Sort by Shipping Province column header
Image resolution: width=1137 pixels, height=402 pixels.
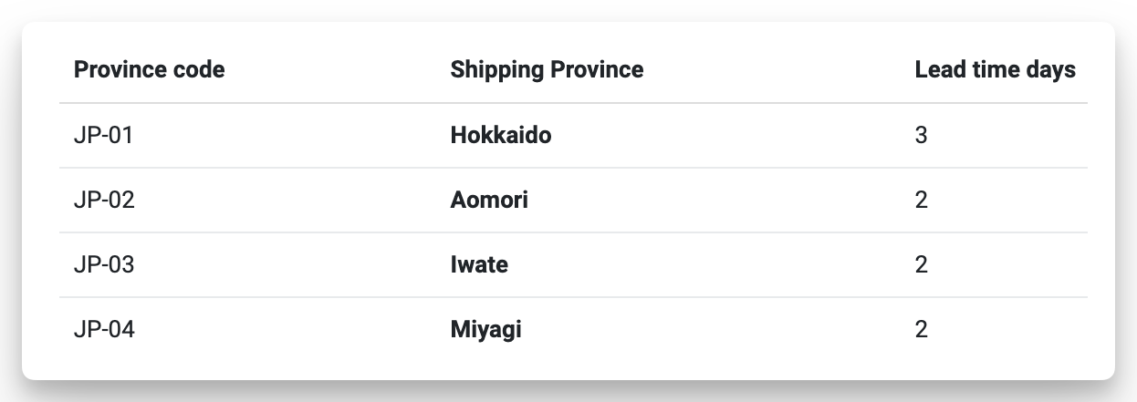[547, 70]
